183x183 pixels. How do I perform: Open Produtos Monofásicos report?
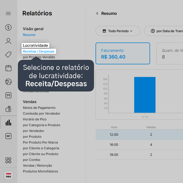tap(40, 171)
